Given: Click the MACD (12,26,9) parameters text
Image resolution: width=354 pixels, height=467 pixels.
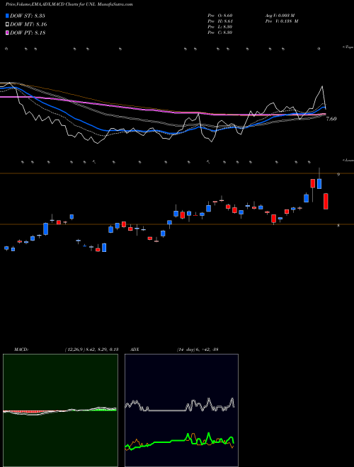Looking at the screenshot, I should point(92,349).
